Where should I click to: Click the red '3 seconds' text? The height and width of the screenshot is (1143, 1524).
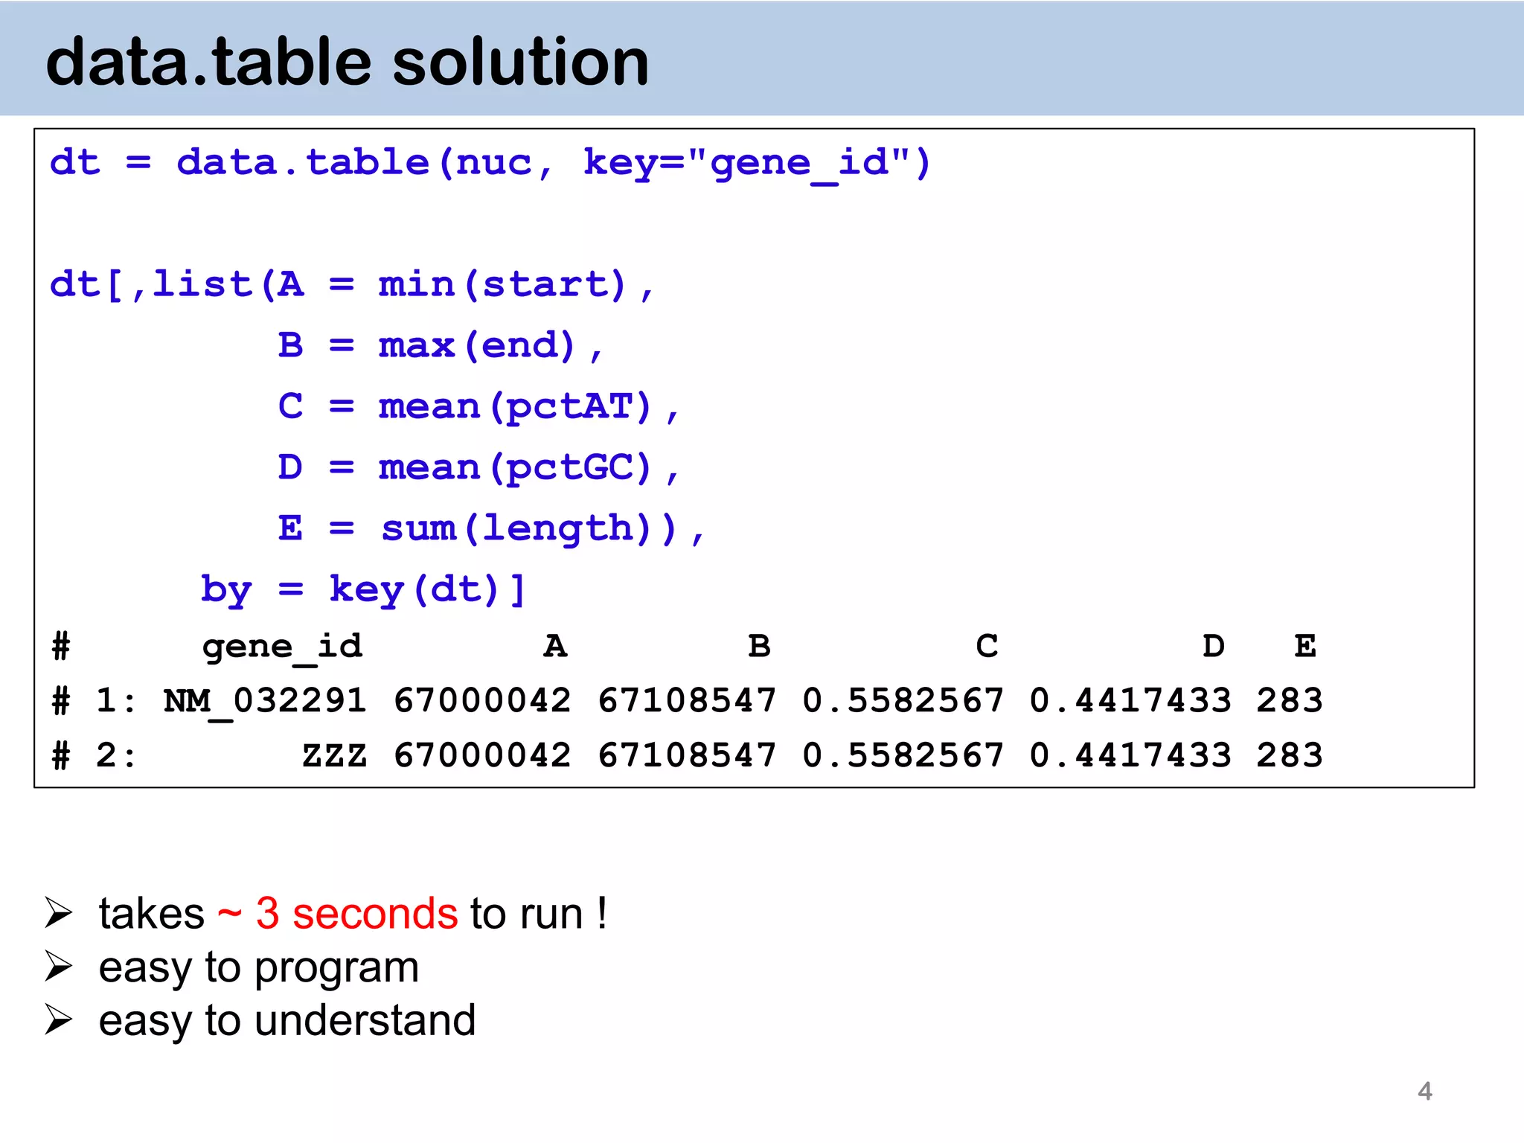click(356, 914)
